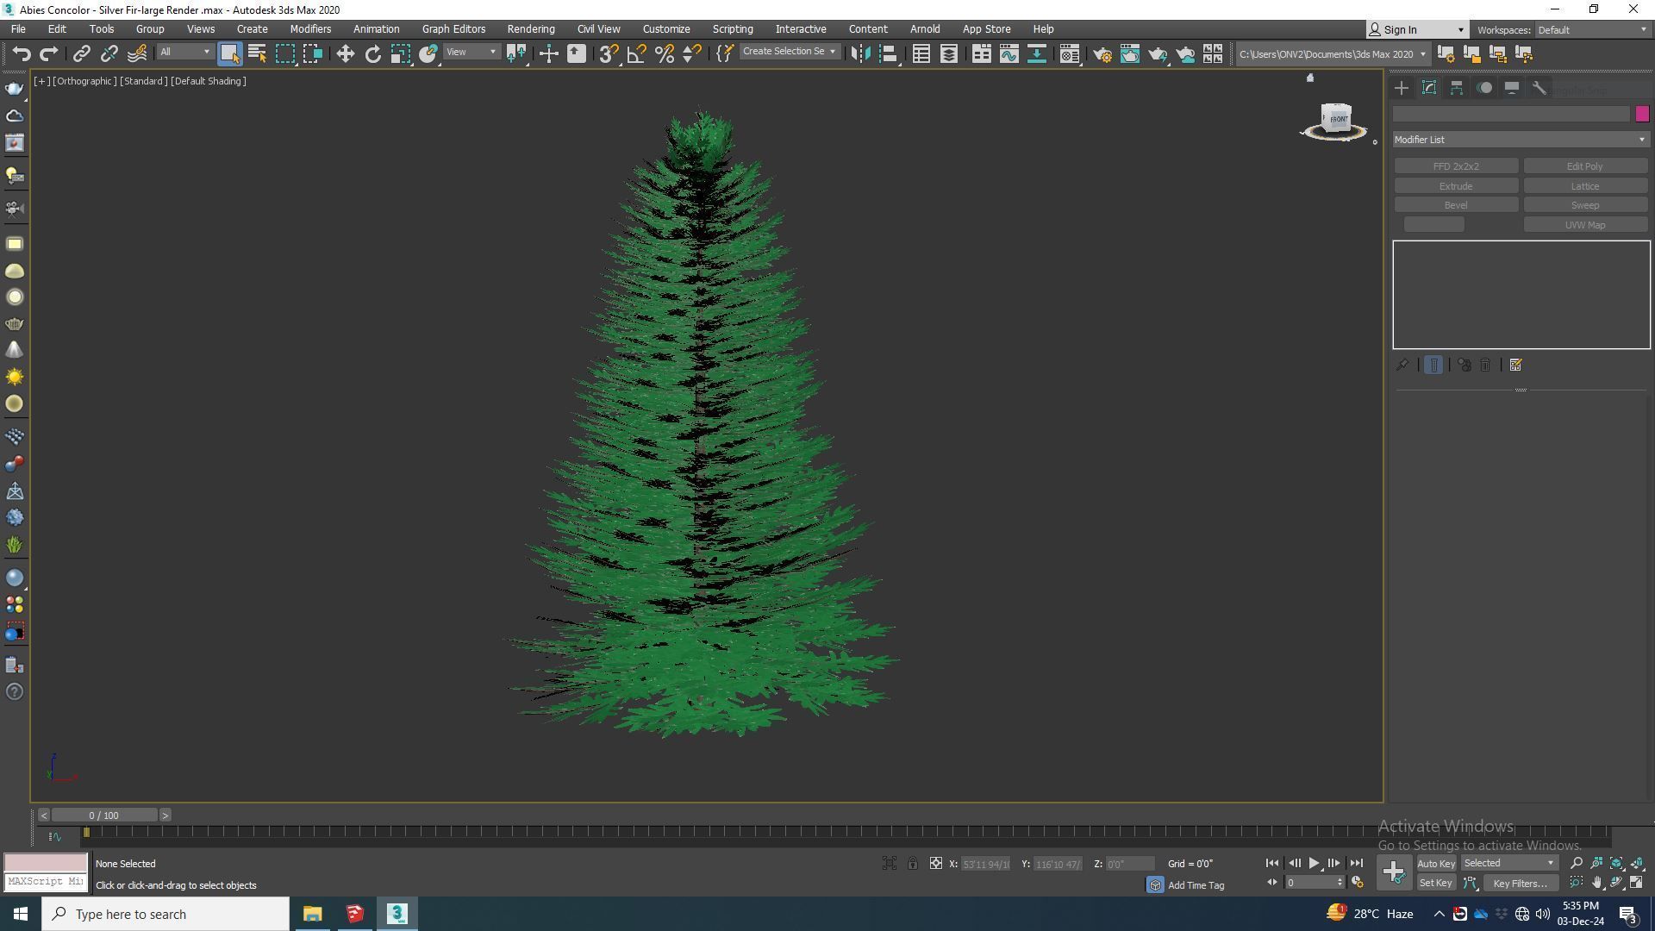Toggle the Angle Snap button
Image resolution: width=1655 pixels, height=931 pixels.
pyautogui.click(x=636, y=53)
